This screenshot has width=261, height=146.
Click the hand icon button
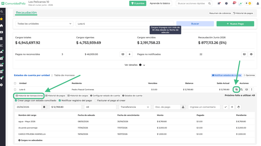tap(238, 107)
